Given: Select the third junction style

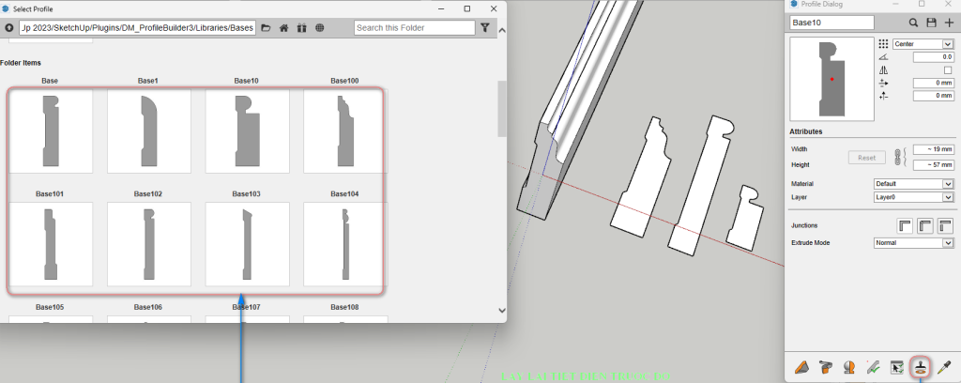Looking at the screenshot, I should [945, 226].
